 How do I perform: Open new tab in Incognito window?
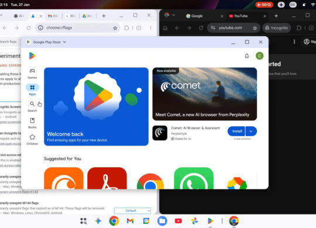coord(276,16)
